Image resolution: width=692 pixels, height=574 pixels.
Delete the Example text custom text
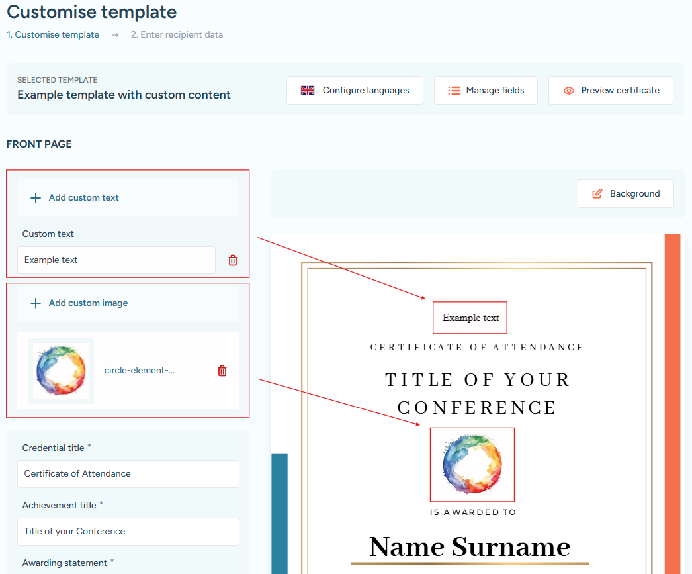[x=233, y=260]
